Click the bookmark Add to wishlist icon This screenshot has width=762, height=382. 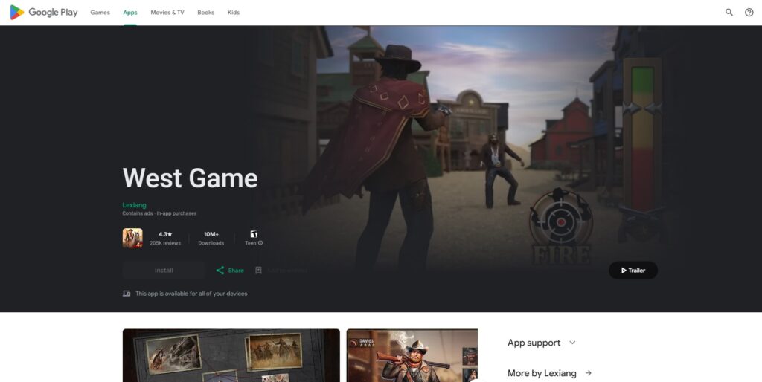(258, 271)
